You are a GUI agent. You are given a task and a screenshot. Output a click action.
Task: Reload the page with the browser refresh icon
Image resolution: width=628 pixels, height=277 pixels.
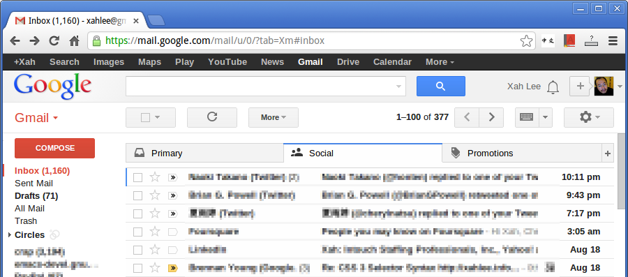click(54, 40)
